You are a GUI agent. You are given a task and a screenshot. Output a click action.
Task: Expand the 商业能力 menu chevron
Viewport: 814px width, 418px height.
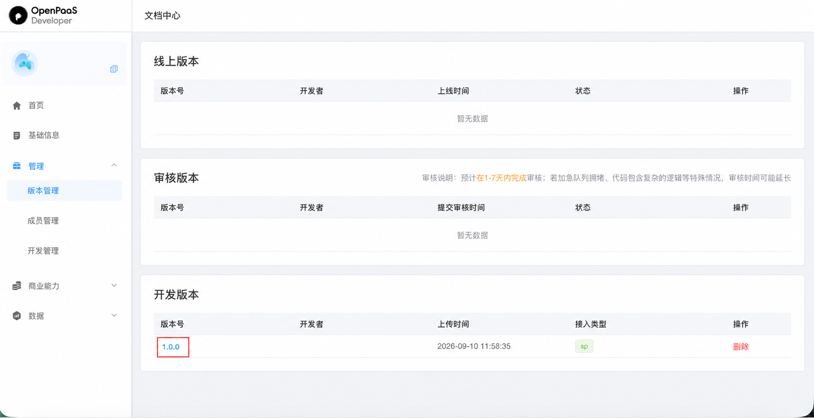coord(114,285)
